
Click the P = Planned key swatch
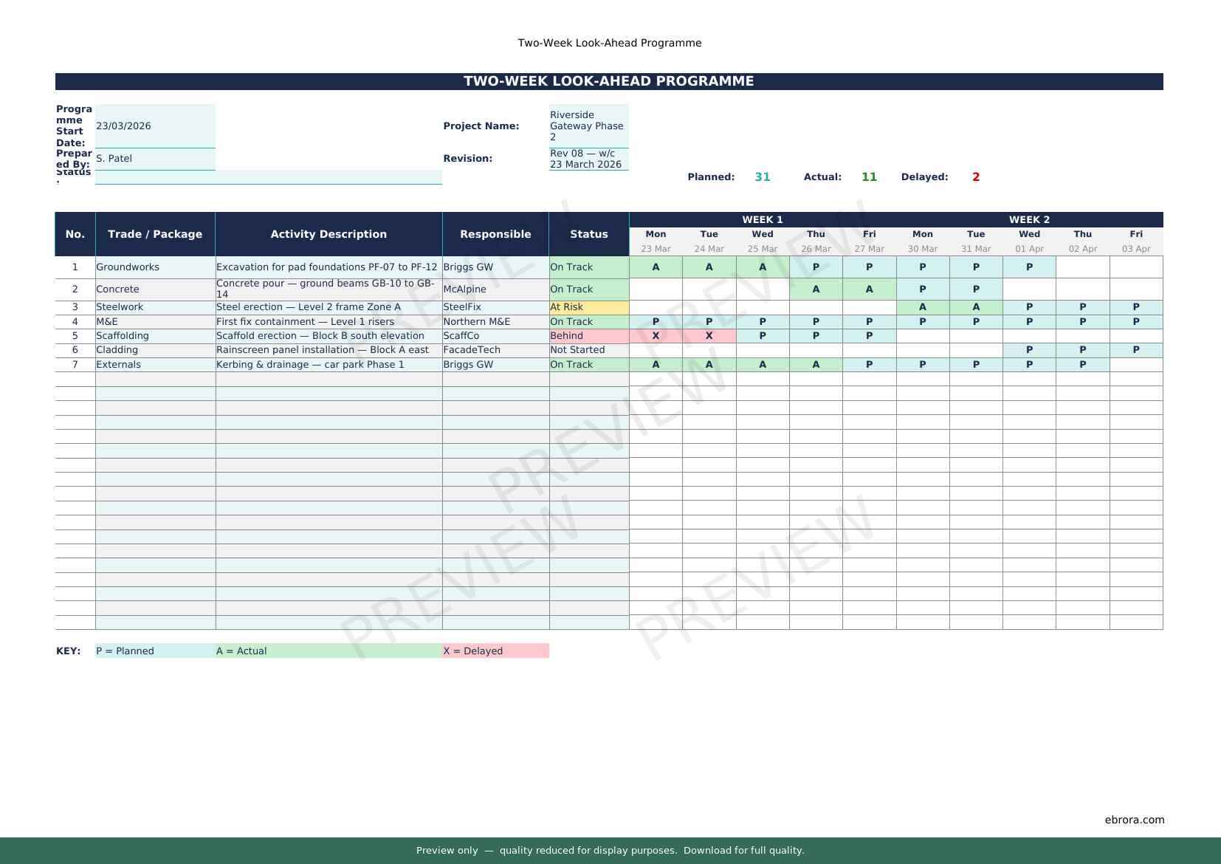click(155, 651)
